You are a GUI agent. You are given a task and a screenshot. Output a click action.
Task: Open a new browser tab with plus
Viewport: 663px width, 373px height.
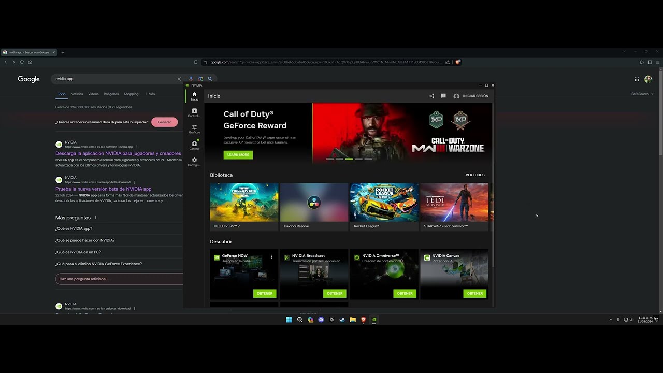(63, 52)
